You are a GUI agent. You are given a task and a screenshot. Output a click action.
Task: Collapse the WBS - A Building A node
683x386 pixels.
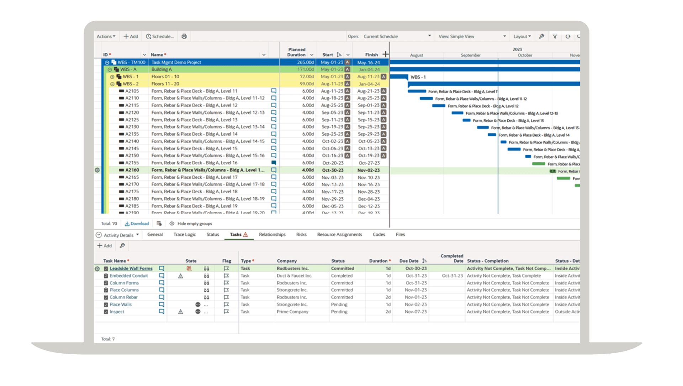[110, 69]
